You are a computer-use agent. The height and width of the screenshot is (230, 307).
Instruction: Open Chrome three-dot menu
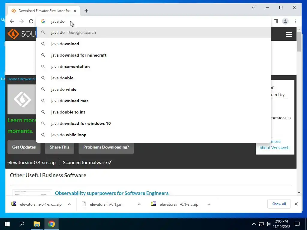(x=295, y=21)
